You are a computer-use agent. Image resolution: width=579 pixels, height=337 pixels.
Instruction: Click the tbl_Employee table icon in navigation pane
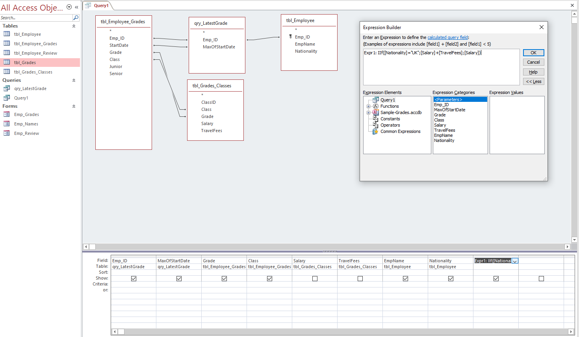[7, 34]
